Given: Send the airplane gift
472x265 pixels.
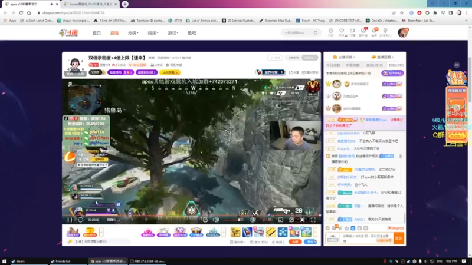Looking at the screenshot, I should coord(259,232).
